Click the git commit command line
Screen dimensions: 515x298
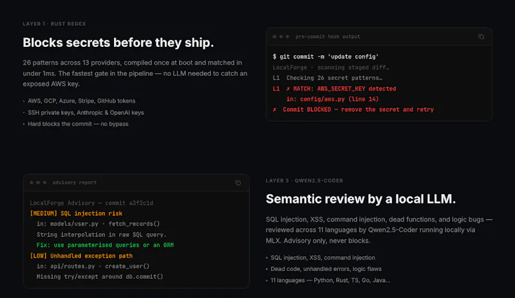326,57
